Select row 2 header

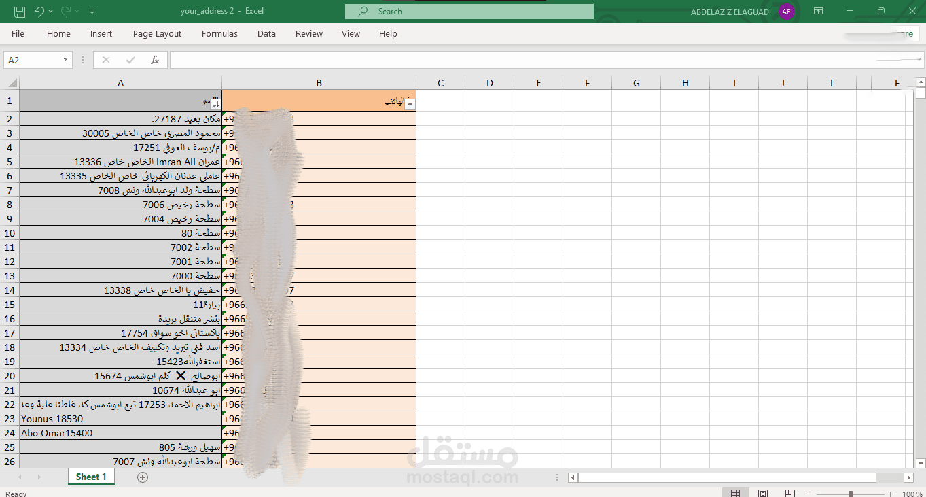point(10,119)
